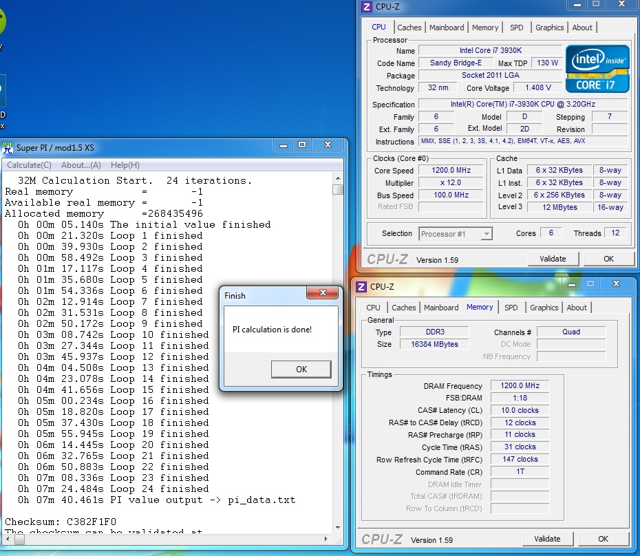The width and height of the screenshot is (640, 556).
Task: Switch to SPD tab in upper CPU-Z window
Action: (x=516, y=28)
